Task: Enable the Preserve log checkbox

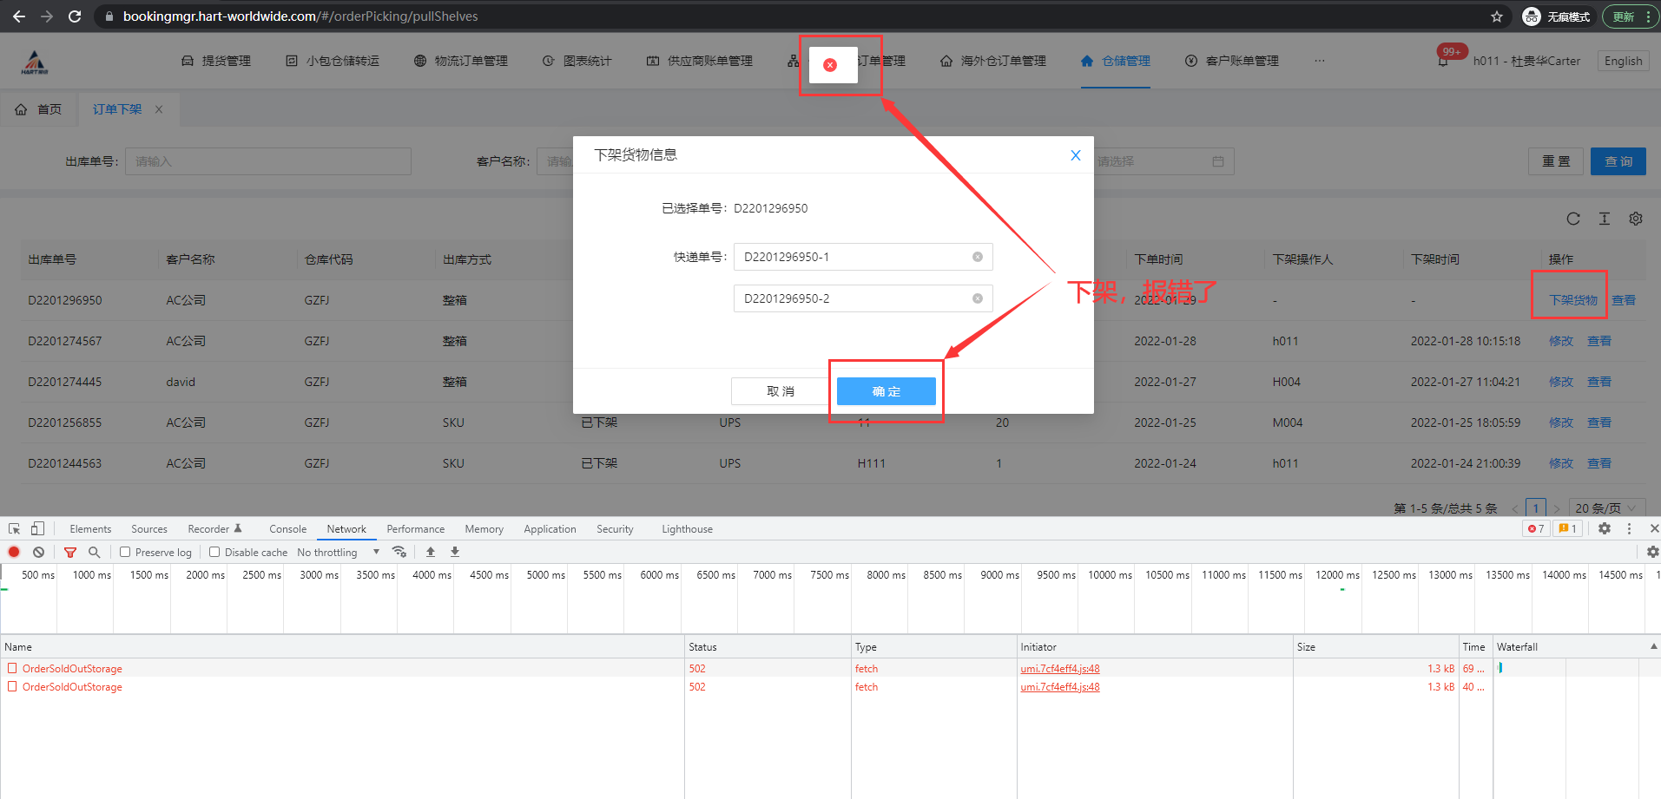Action: click(125, 552)
